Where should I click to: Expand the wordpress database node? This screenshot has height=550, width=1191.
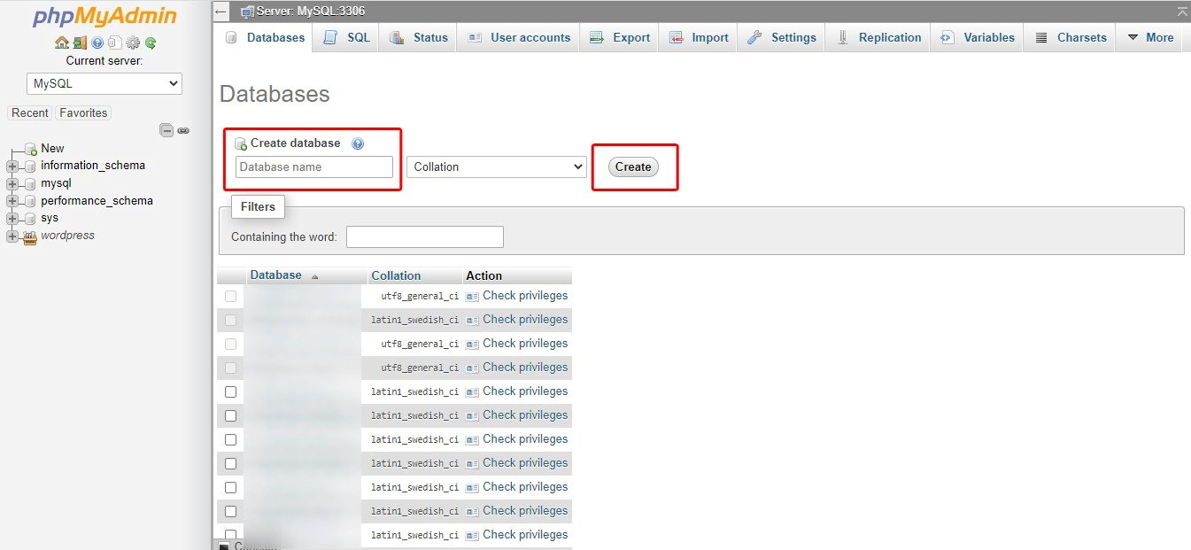[12, 236]
